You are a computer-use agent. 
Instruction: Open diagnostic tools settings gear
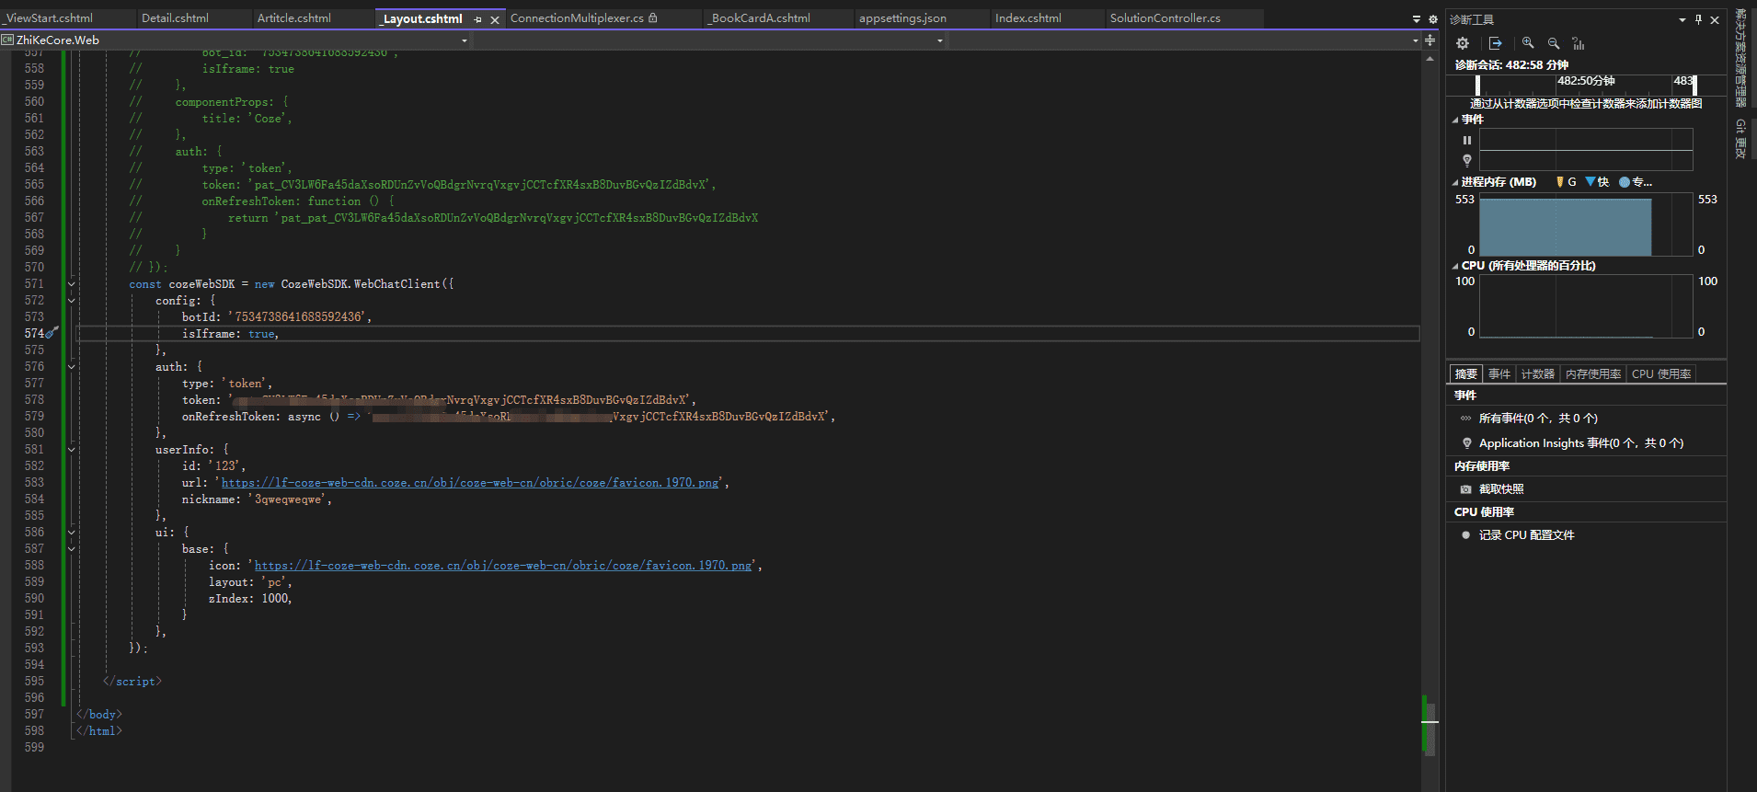point(1463,43)
